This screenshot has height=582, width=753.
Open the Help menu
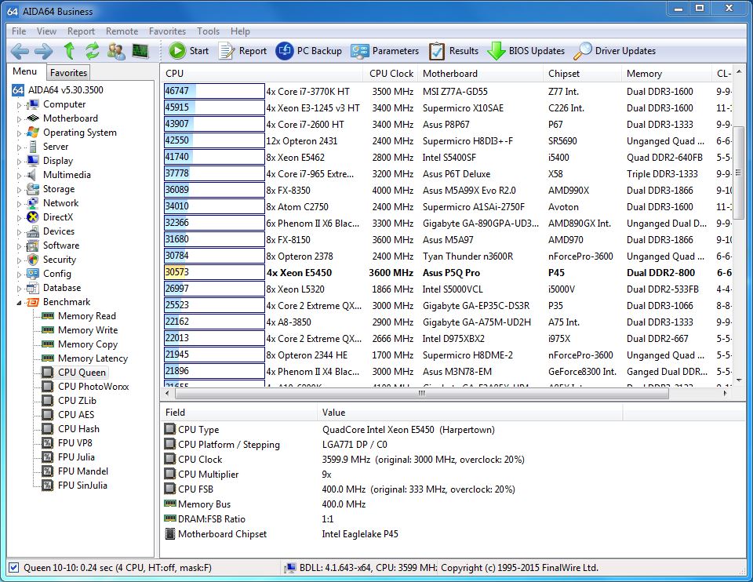click(x=240, y=31)
